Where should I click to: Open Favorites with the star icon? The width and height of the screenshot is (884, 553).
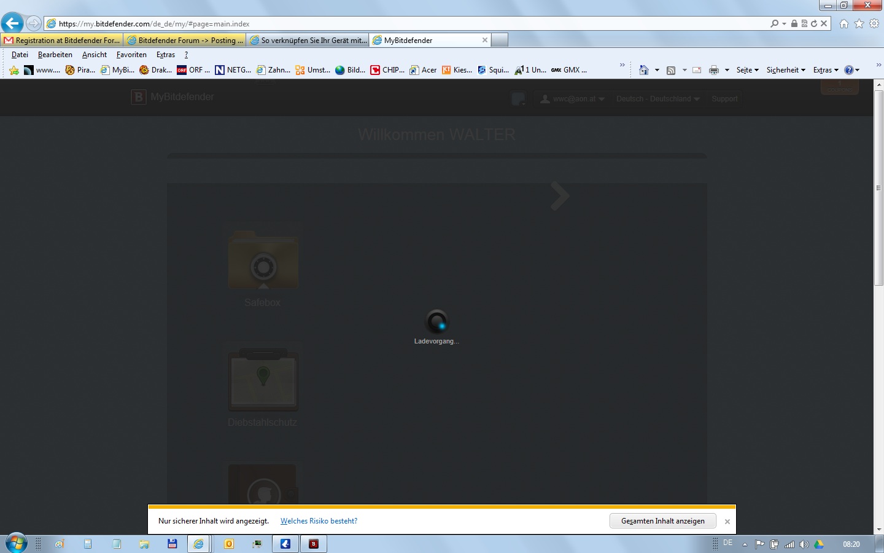(x=859, y=23)
